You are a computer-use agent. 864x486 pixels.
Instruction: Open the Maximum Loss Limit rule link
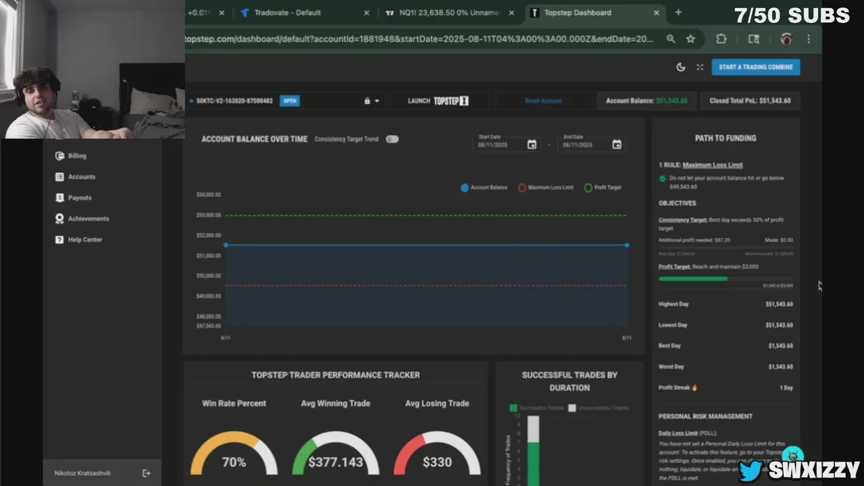point(712,165)
